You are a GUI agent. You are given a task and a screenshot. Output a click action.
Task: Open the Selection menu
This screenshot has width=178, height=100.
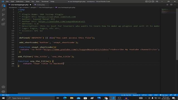tap(20, 1)
